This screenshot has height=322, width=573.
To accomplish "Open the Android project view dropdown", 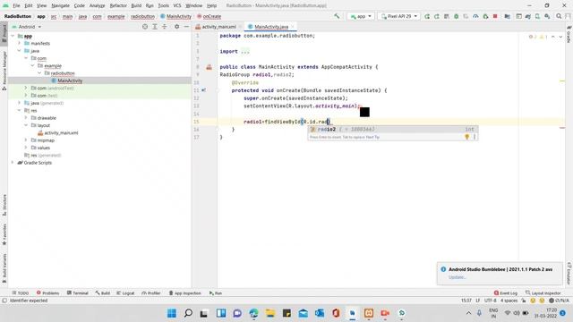I will (x=27, y=27).
